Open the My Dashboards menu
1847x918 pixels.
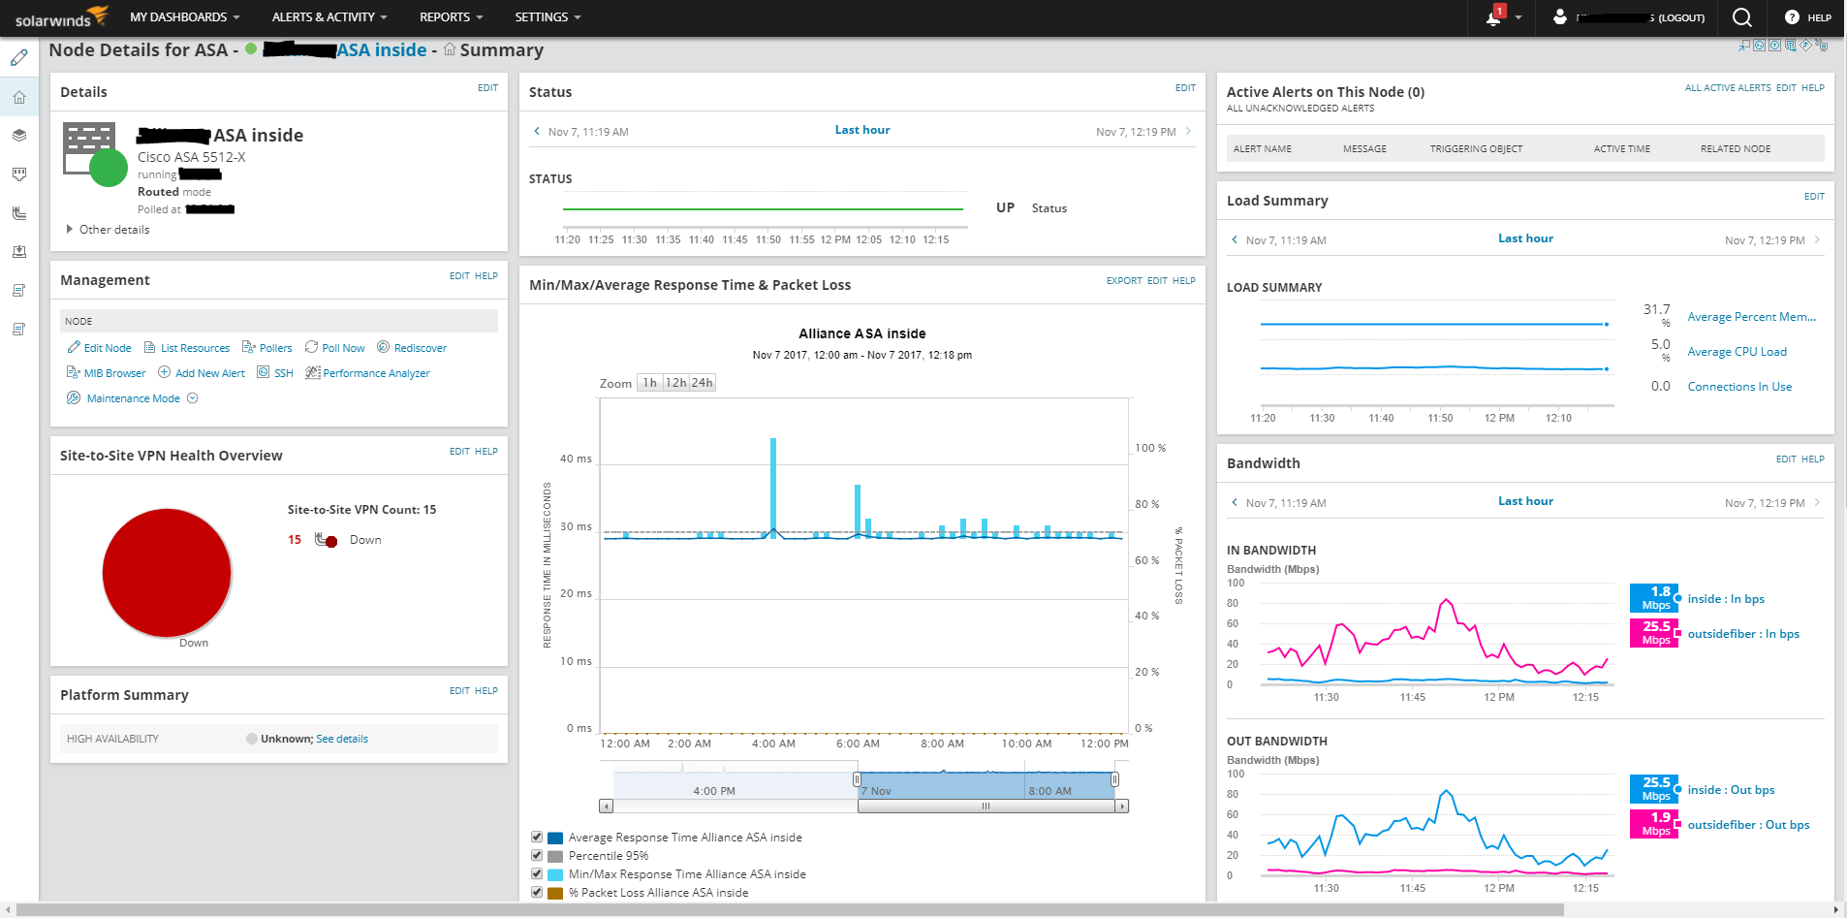[185, 17]
